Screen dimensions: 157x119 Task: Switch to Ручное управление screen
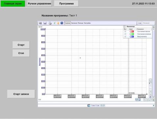(x=39, y=4)
